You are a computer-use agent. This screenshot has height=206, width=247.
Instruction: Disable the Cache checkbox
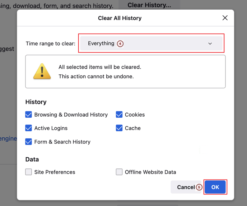119,128
